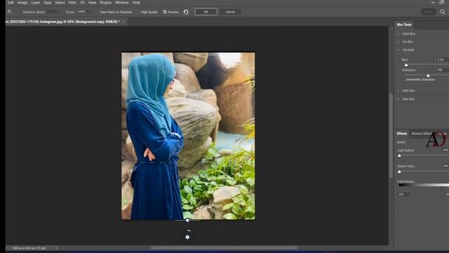The width and height of the screenshot is (449, 253).
Task: Close the Instagram.jpg document tab
Action: (x=123, y=22)
